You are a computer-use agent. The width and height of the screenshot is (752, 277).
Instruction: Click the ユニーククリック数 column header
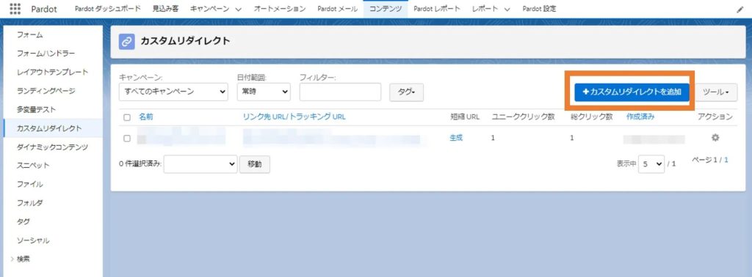coord(523,117)
